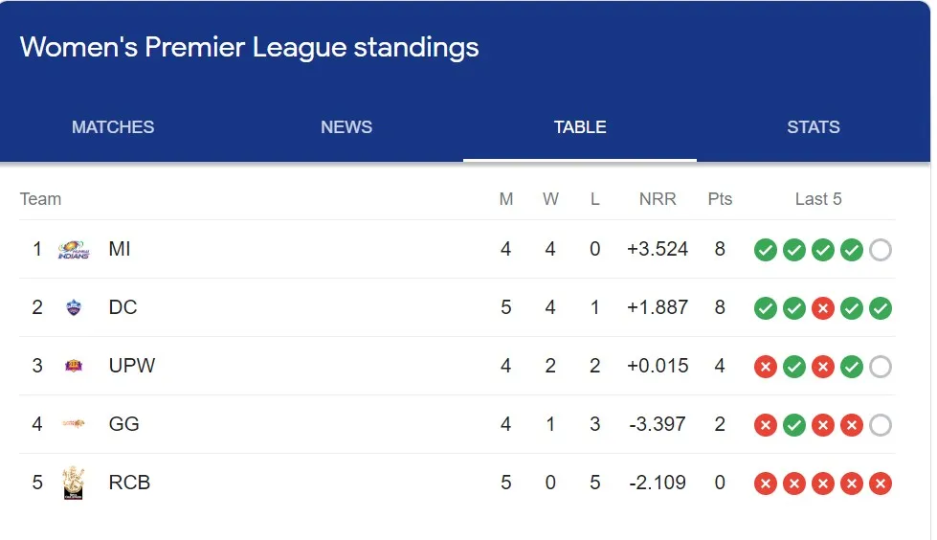The width and height of the screenshot is (937, 540).
Task: Click GG's green win icon in Last 5
Action: pyautogui.click(x=794, y=425)
